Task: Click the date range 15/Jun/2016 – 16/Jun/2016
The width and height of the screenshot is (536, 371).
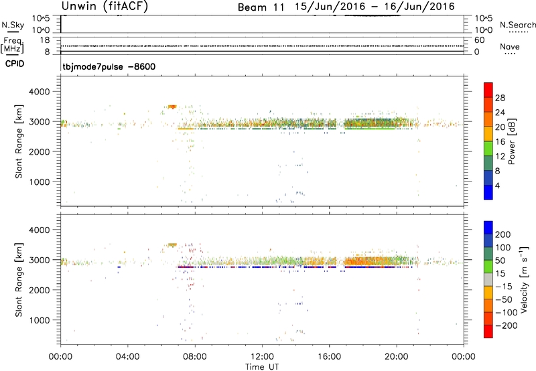Action: (375, 7)
